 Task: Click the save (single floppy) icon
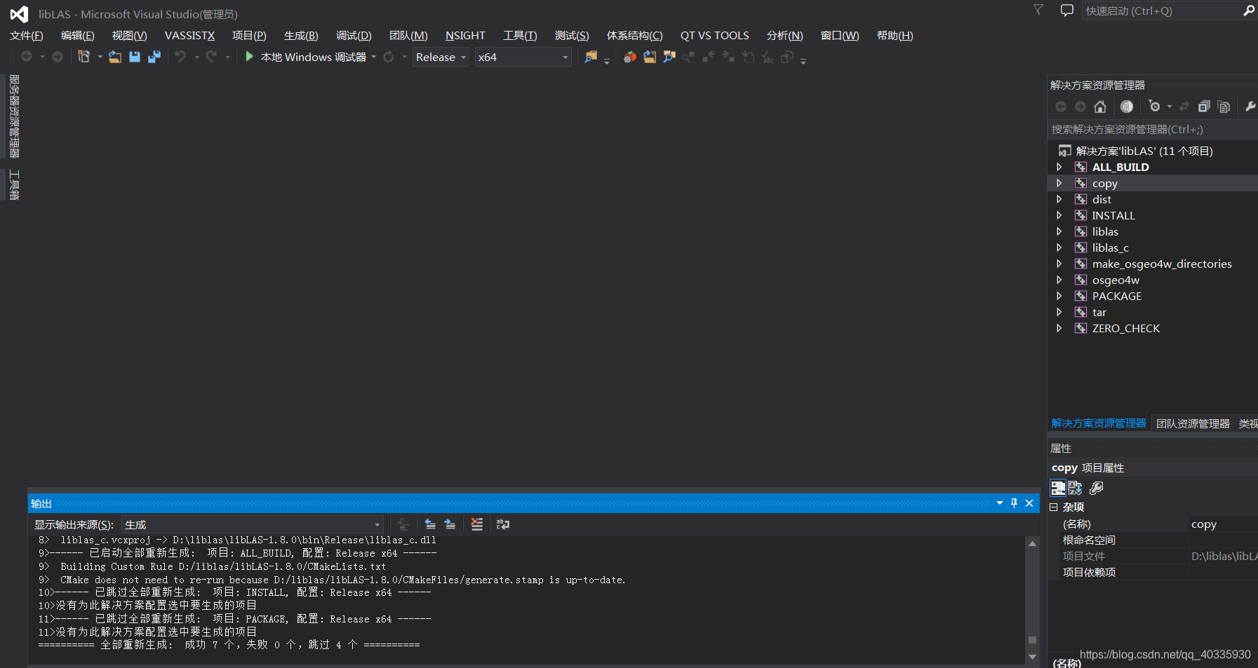(x=135, y=57)
